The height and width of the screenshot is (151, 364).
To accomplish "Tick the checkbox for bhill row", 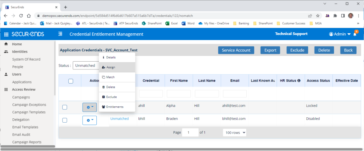I will pos(65,120).
